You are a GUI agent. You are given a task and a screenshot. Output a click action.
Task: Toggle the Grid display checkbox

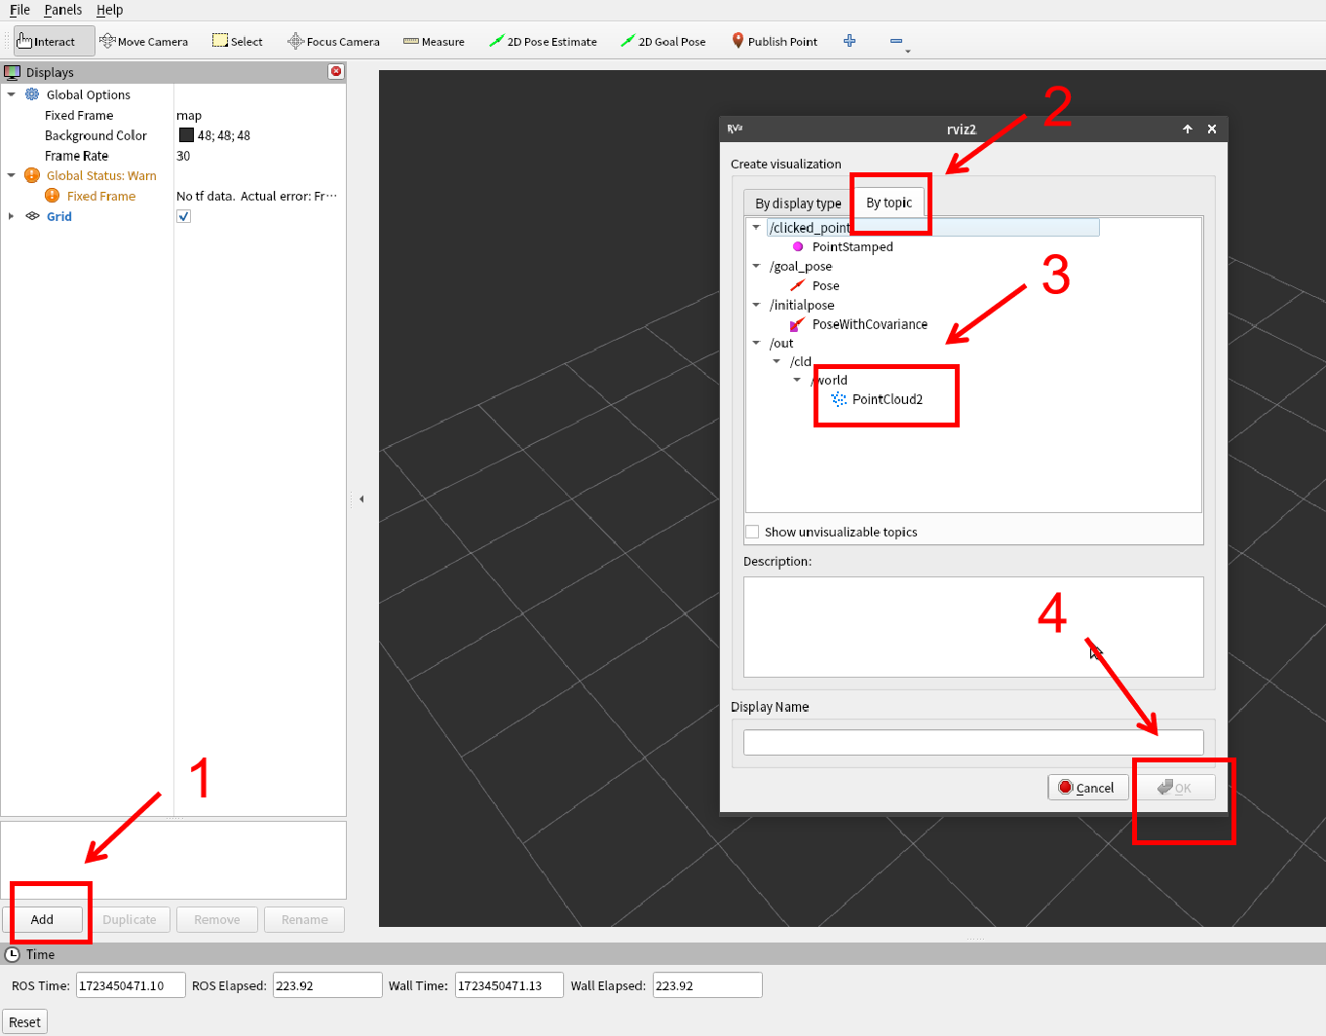[x=183, y=216]
